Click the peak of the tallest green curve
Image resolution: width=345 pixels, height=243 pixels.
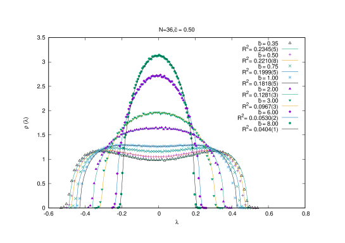click(x=159, y=55)
